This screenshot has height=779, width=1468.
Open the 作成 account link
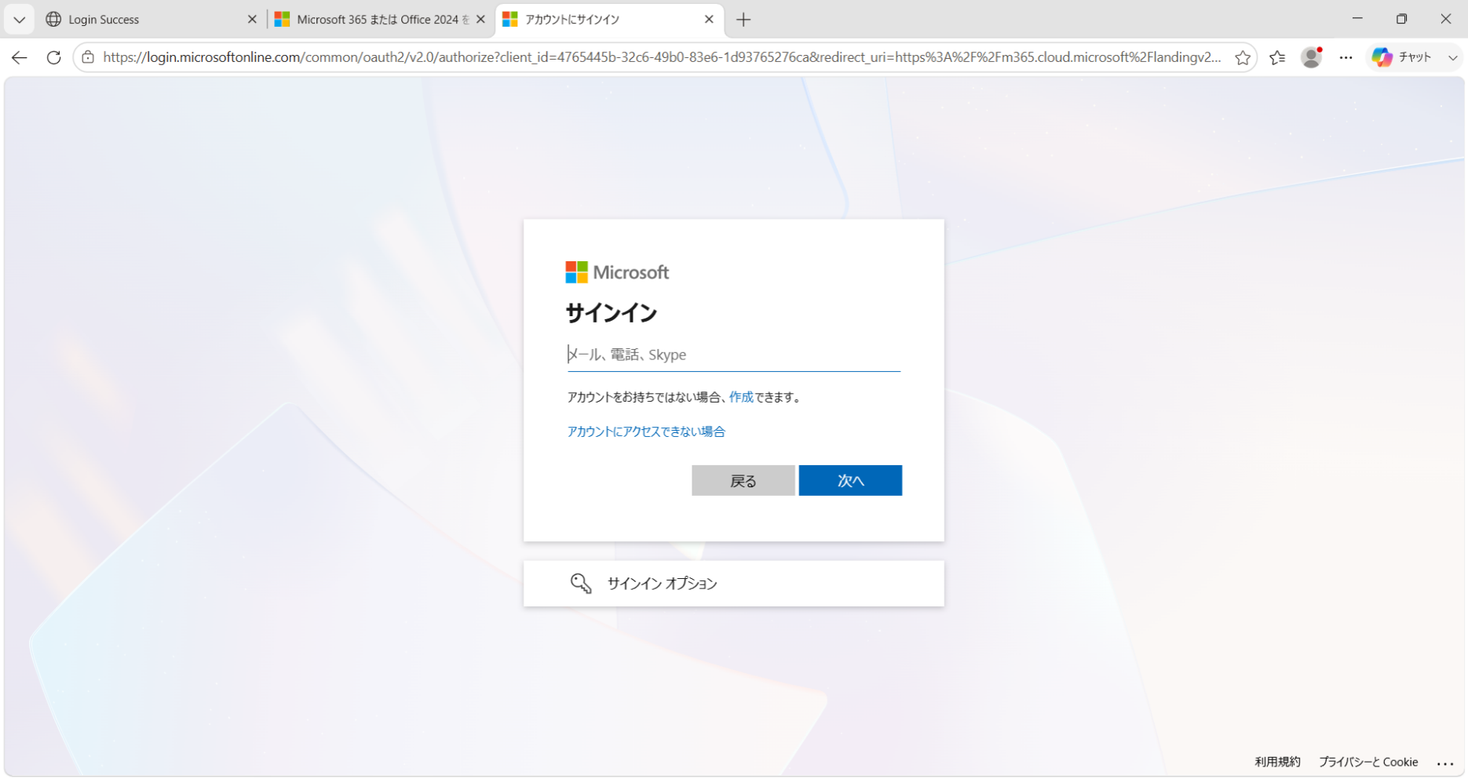(x=741, y=397)
